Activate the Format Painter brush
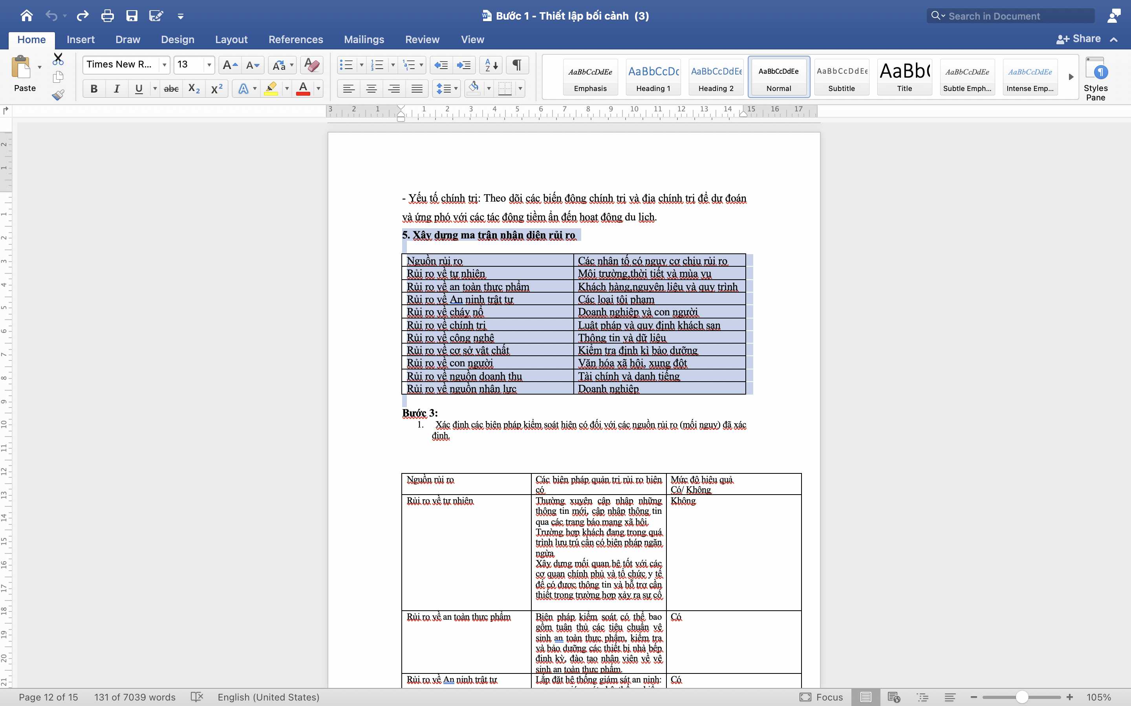Screen dimensions: 1131x706 58,95
